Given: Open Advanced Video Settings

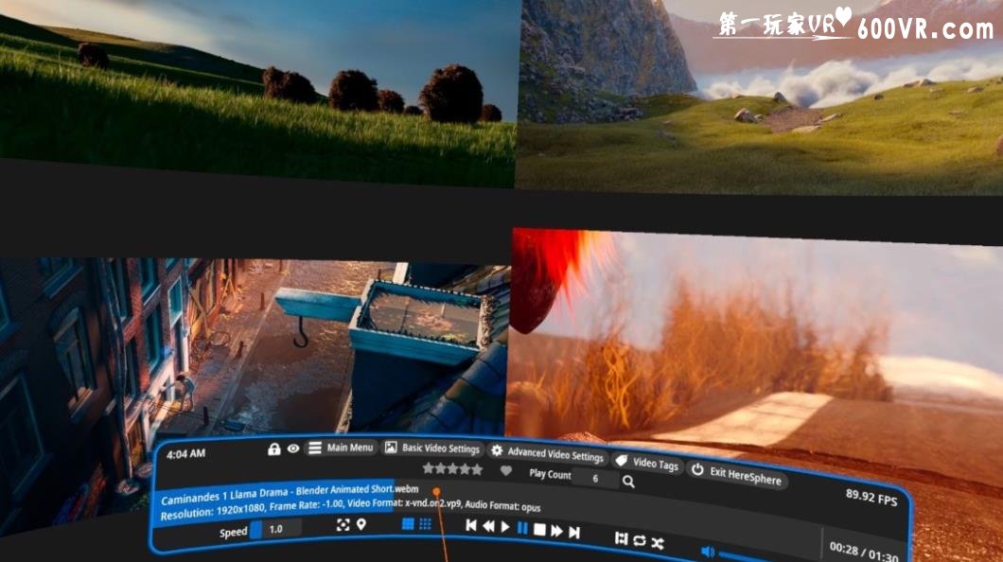Looking at the screenshot, I should tap(547, 453).
